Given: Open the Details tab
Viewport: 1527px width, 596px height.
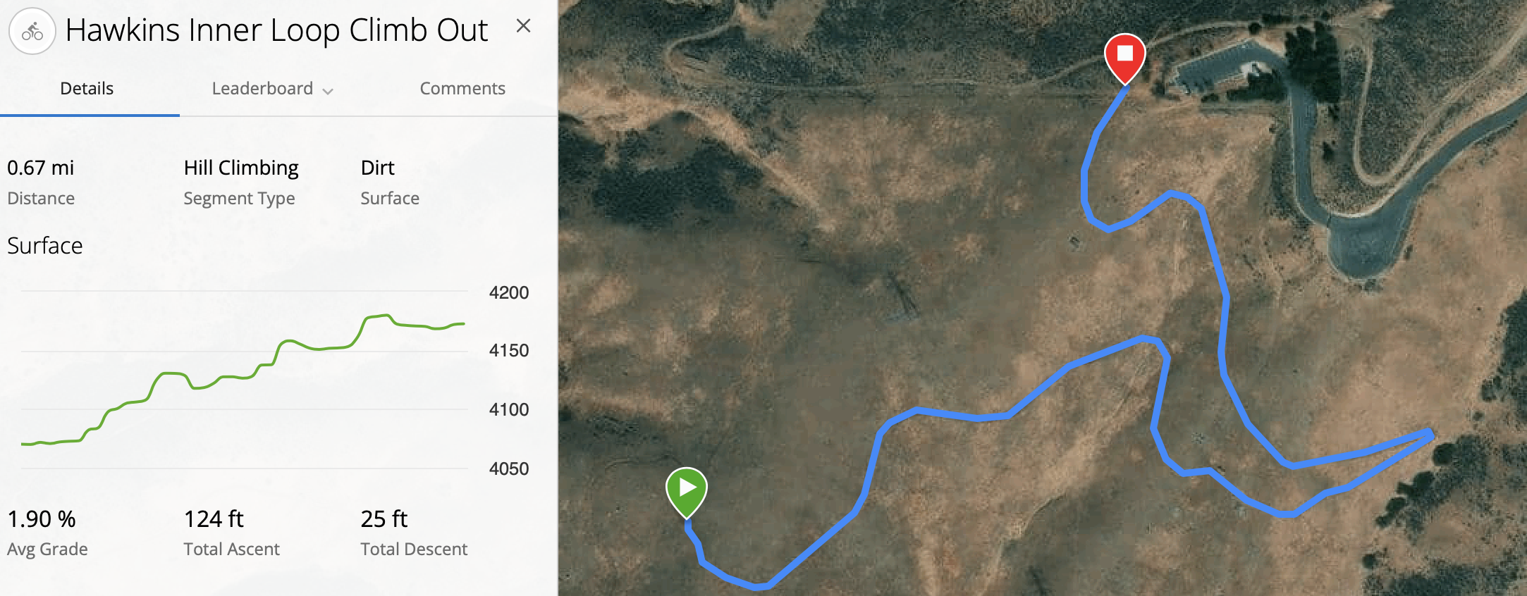Looking at the screenshot, I should click(x=87, y=89).
